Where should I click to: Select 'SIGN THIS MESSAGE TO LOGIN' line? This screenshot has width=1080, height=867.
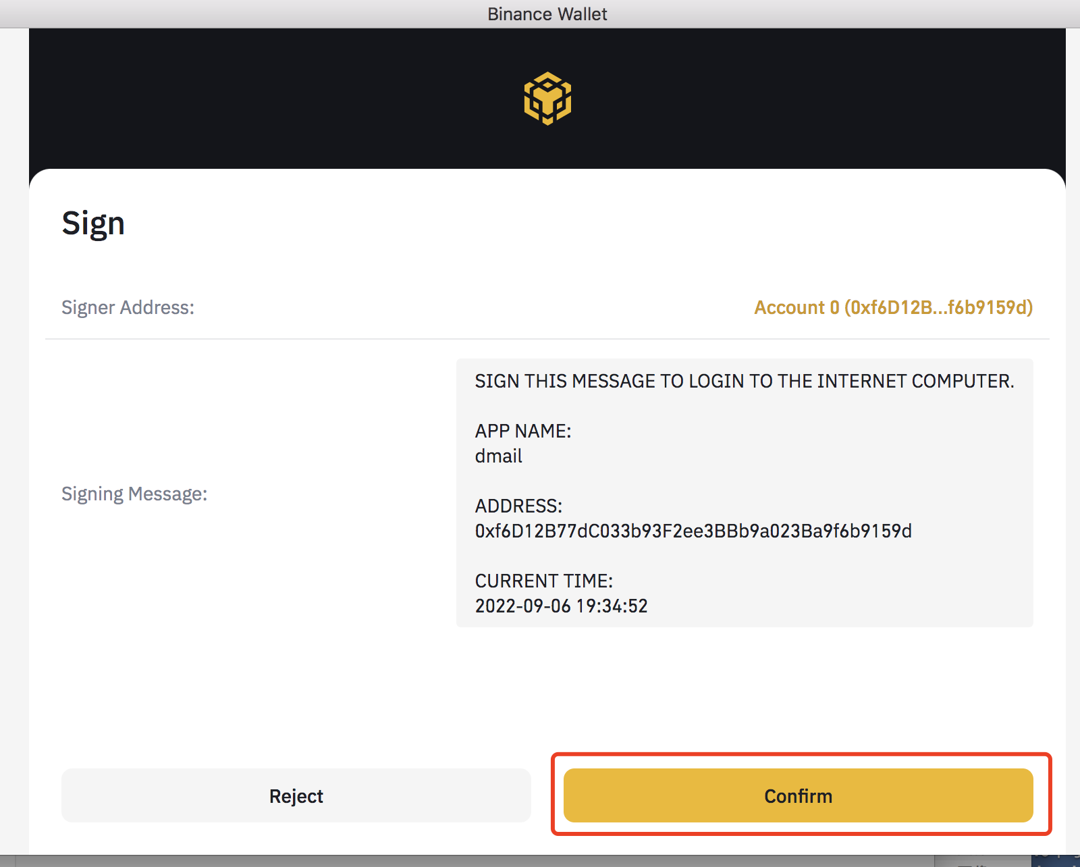(x=745, y=381)
